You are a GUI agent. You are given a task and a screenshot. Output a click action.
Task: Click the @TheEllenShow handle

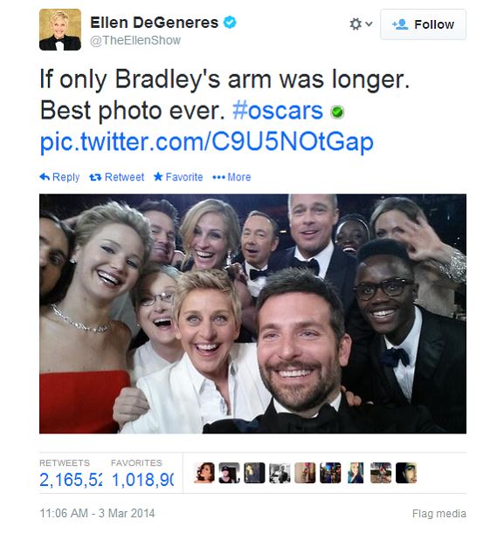coord(135,40)
